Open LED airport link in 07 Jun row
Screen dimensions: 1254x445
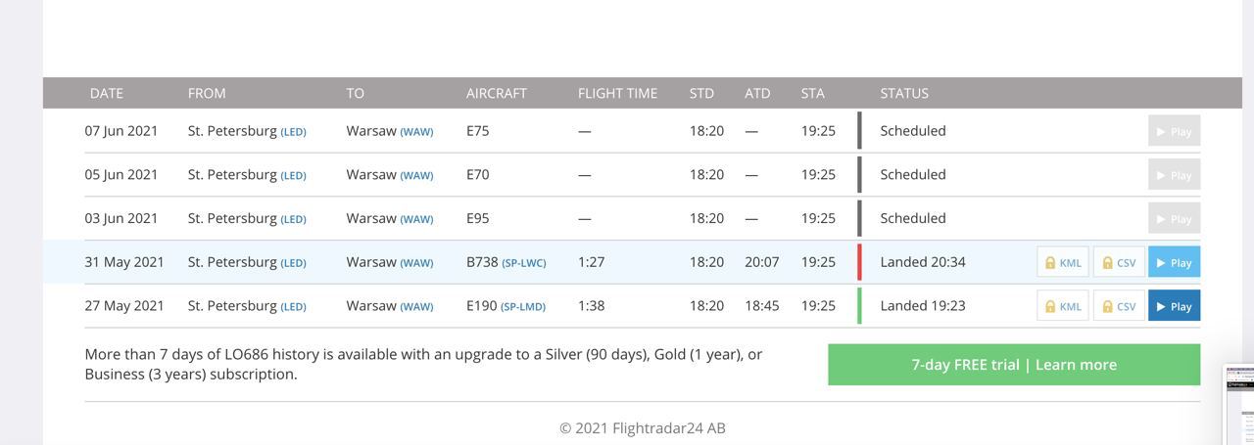(x=294, y=132)
